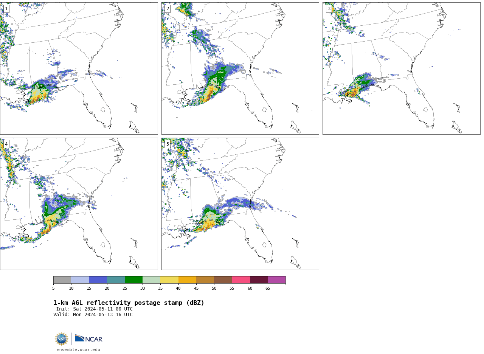Screen dimensions: 484x354
Task: Open ensemble member 5 reflectivity map
Action: [x=240, y=204]
